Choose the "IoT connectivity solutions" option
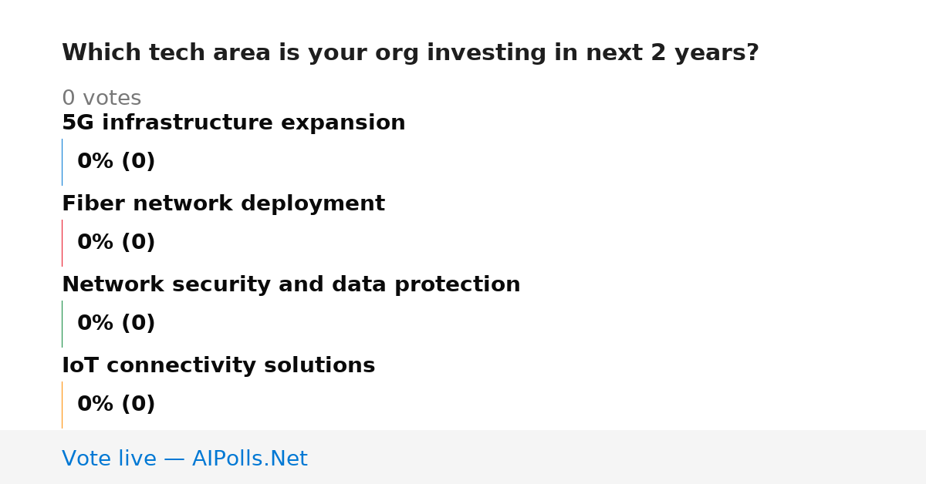 point(218,366)
